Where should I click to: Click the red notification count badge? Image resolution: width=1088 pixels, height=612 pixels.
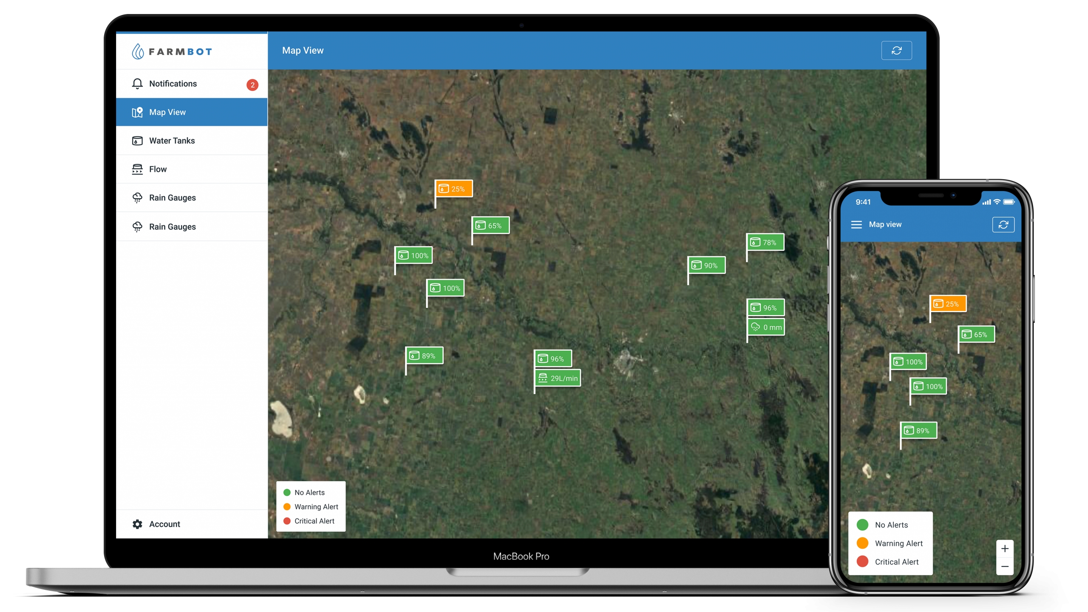[x=252, y=85]
